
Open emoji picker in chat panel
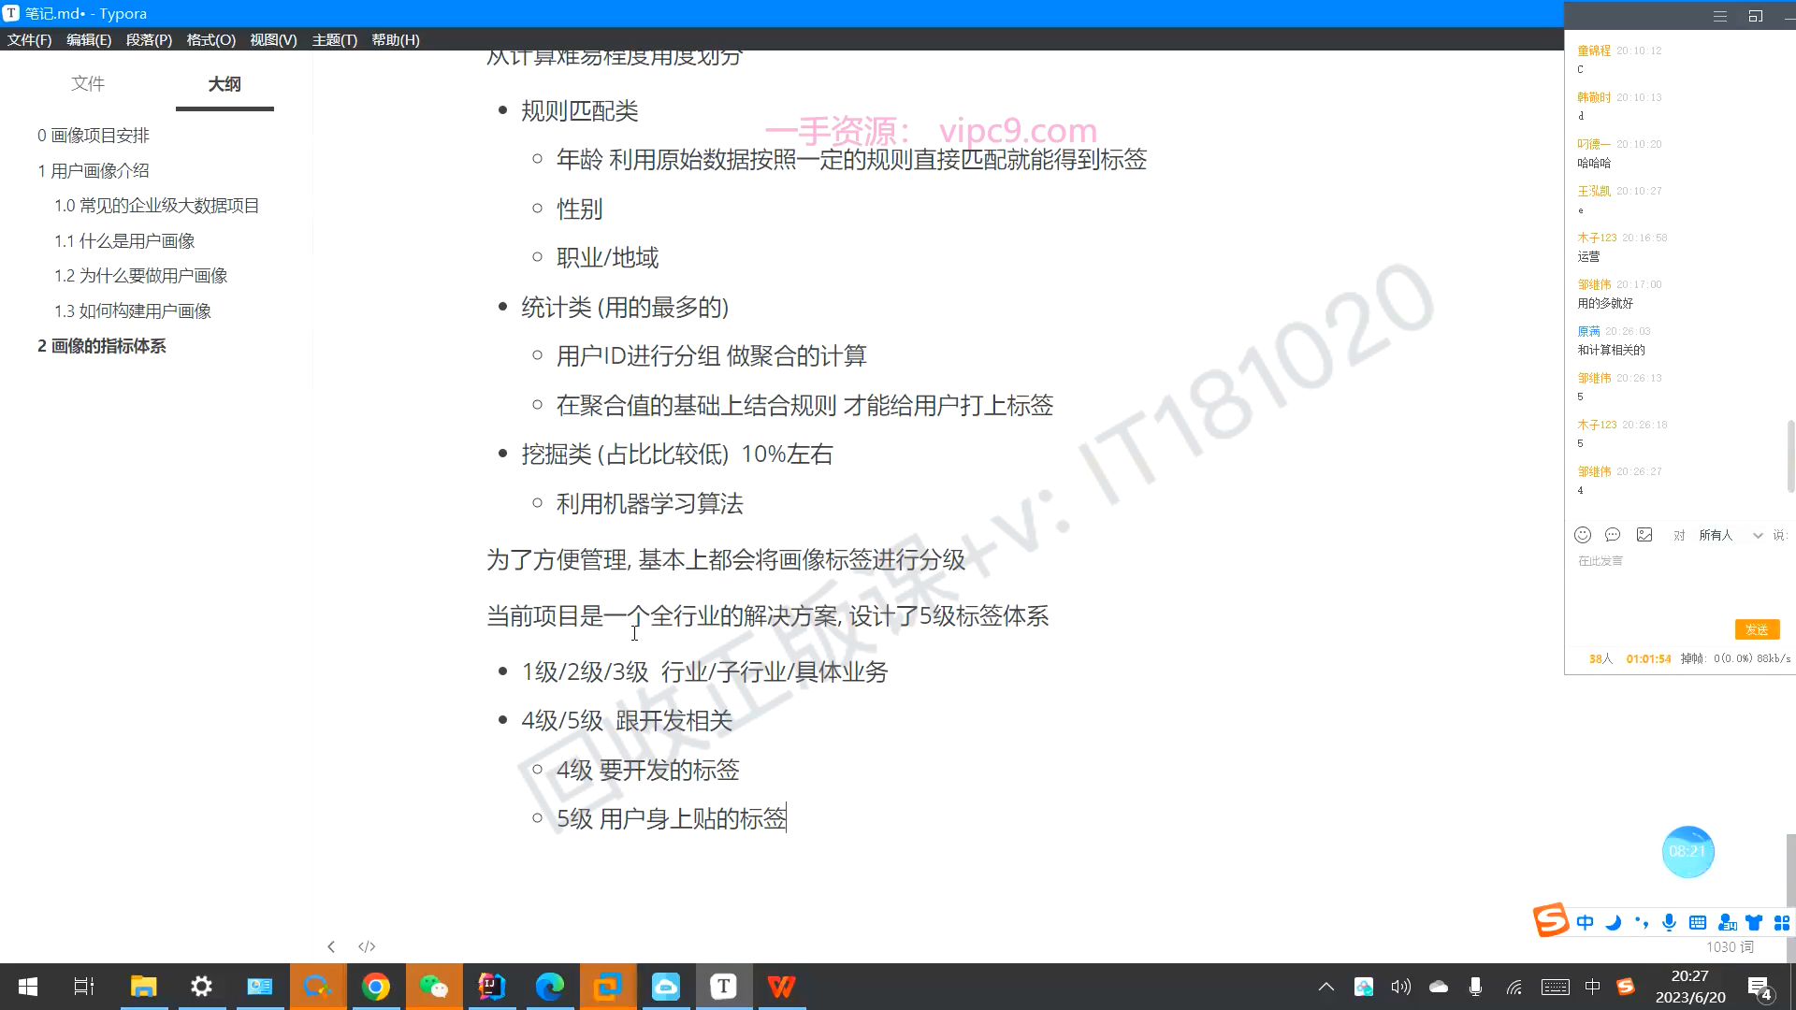(x=1583, y=535)
